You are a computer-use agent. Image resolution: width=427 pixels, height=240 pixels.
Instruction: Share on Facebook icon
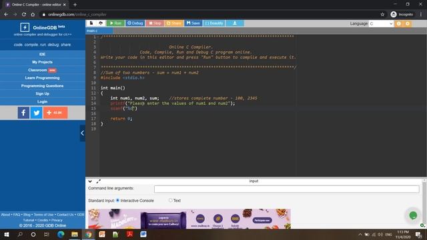click(23, 113)
